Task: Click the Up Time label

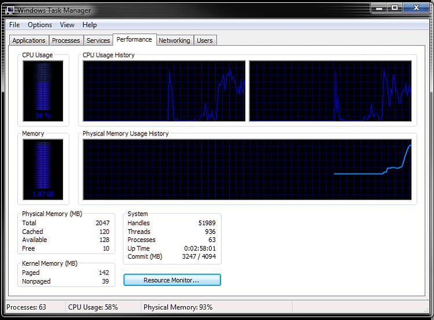Action: (x=138, y=248)
